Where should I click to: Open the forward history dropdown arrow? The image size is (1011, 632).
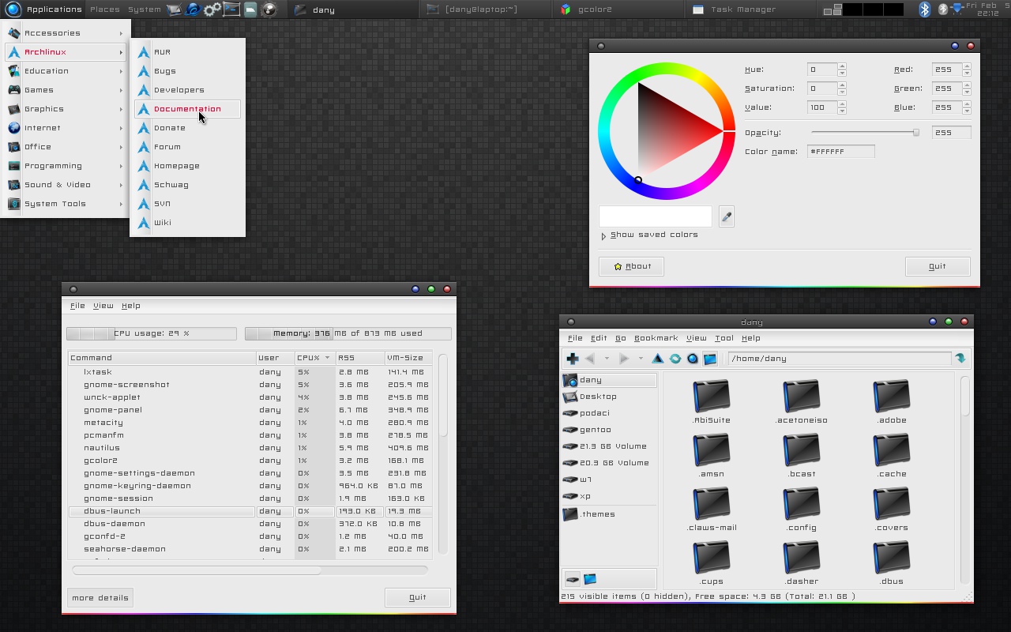[641, 359]
